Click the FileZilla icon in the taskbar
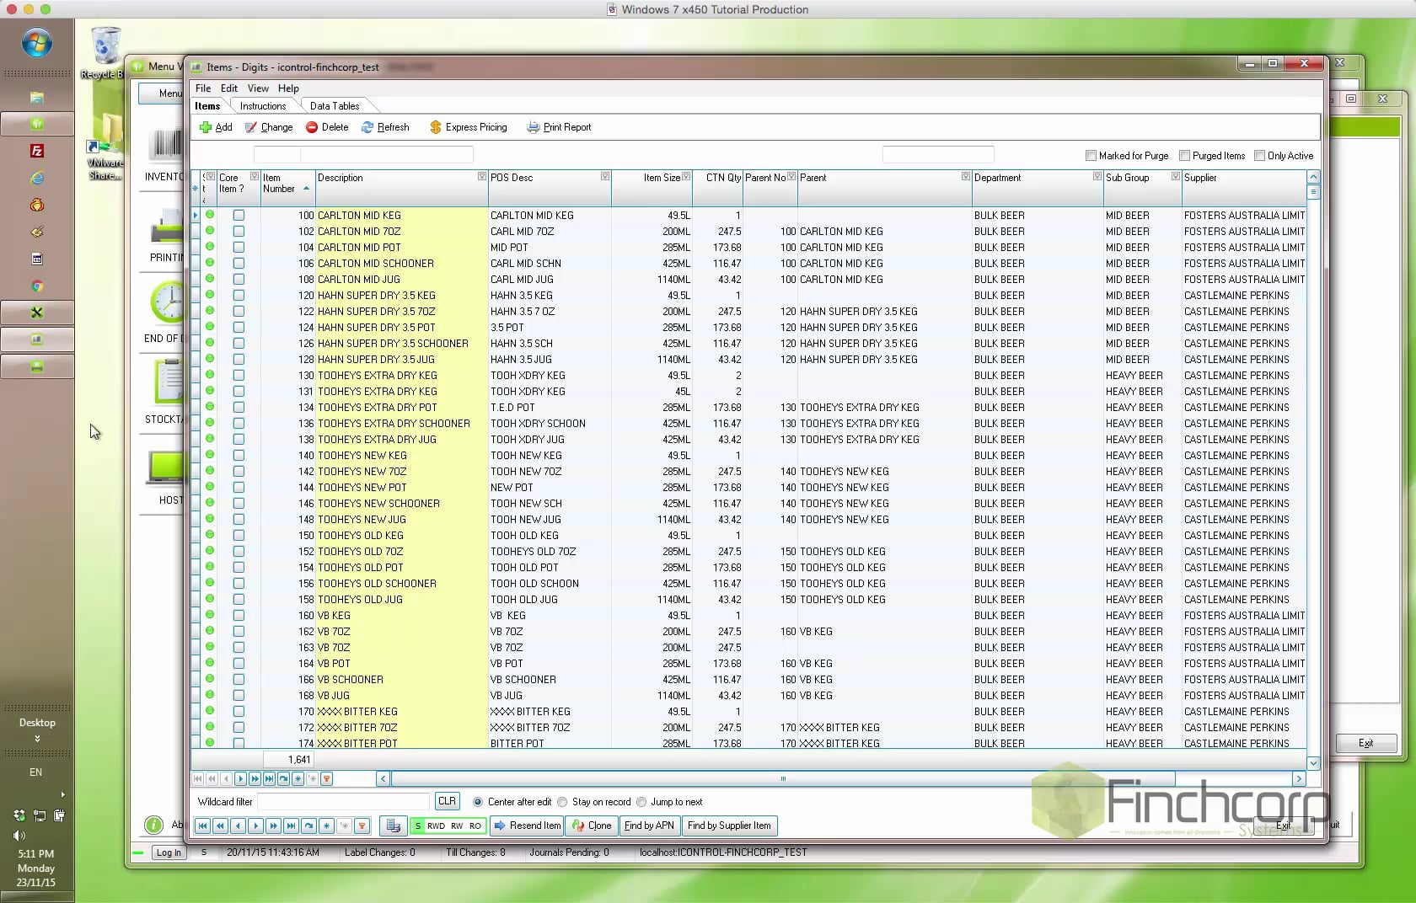 [x=36, y=151]
